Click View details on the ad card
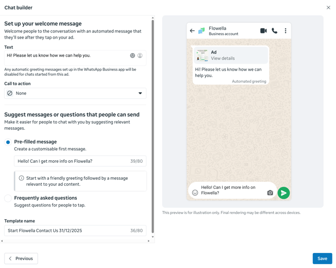Screen dimensions: 336x268 pos(223,59)
